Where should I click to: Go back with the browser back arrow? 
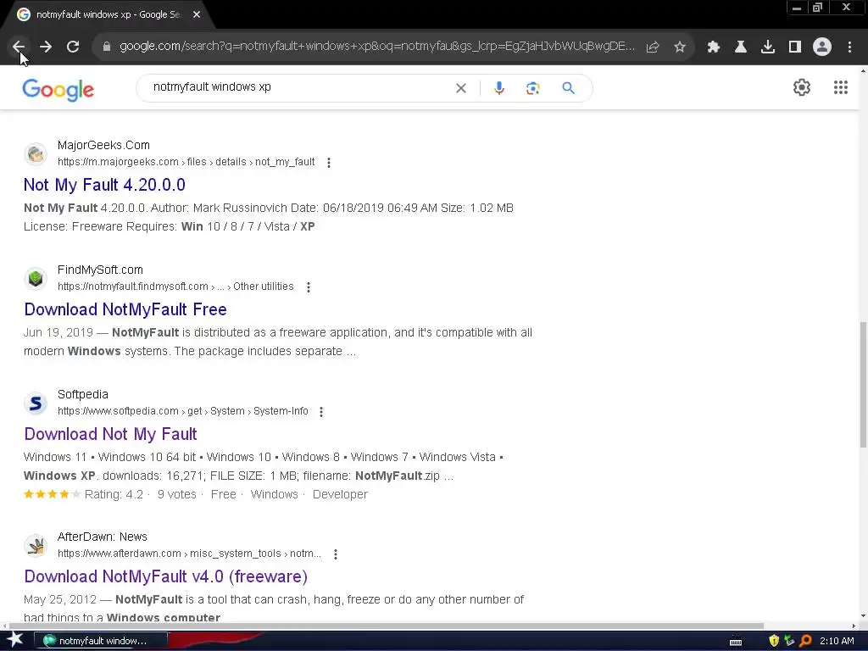click(19, 47)
